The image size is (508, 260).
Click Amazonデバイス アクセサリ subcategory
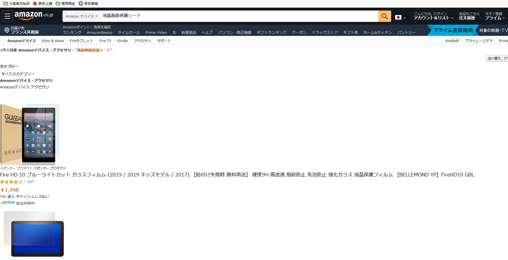click(24, 87)
